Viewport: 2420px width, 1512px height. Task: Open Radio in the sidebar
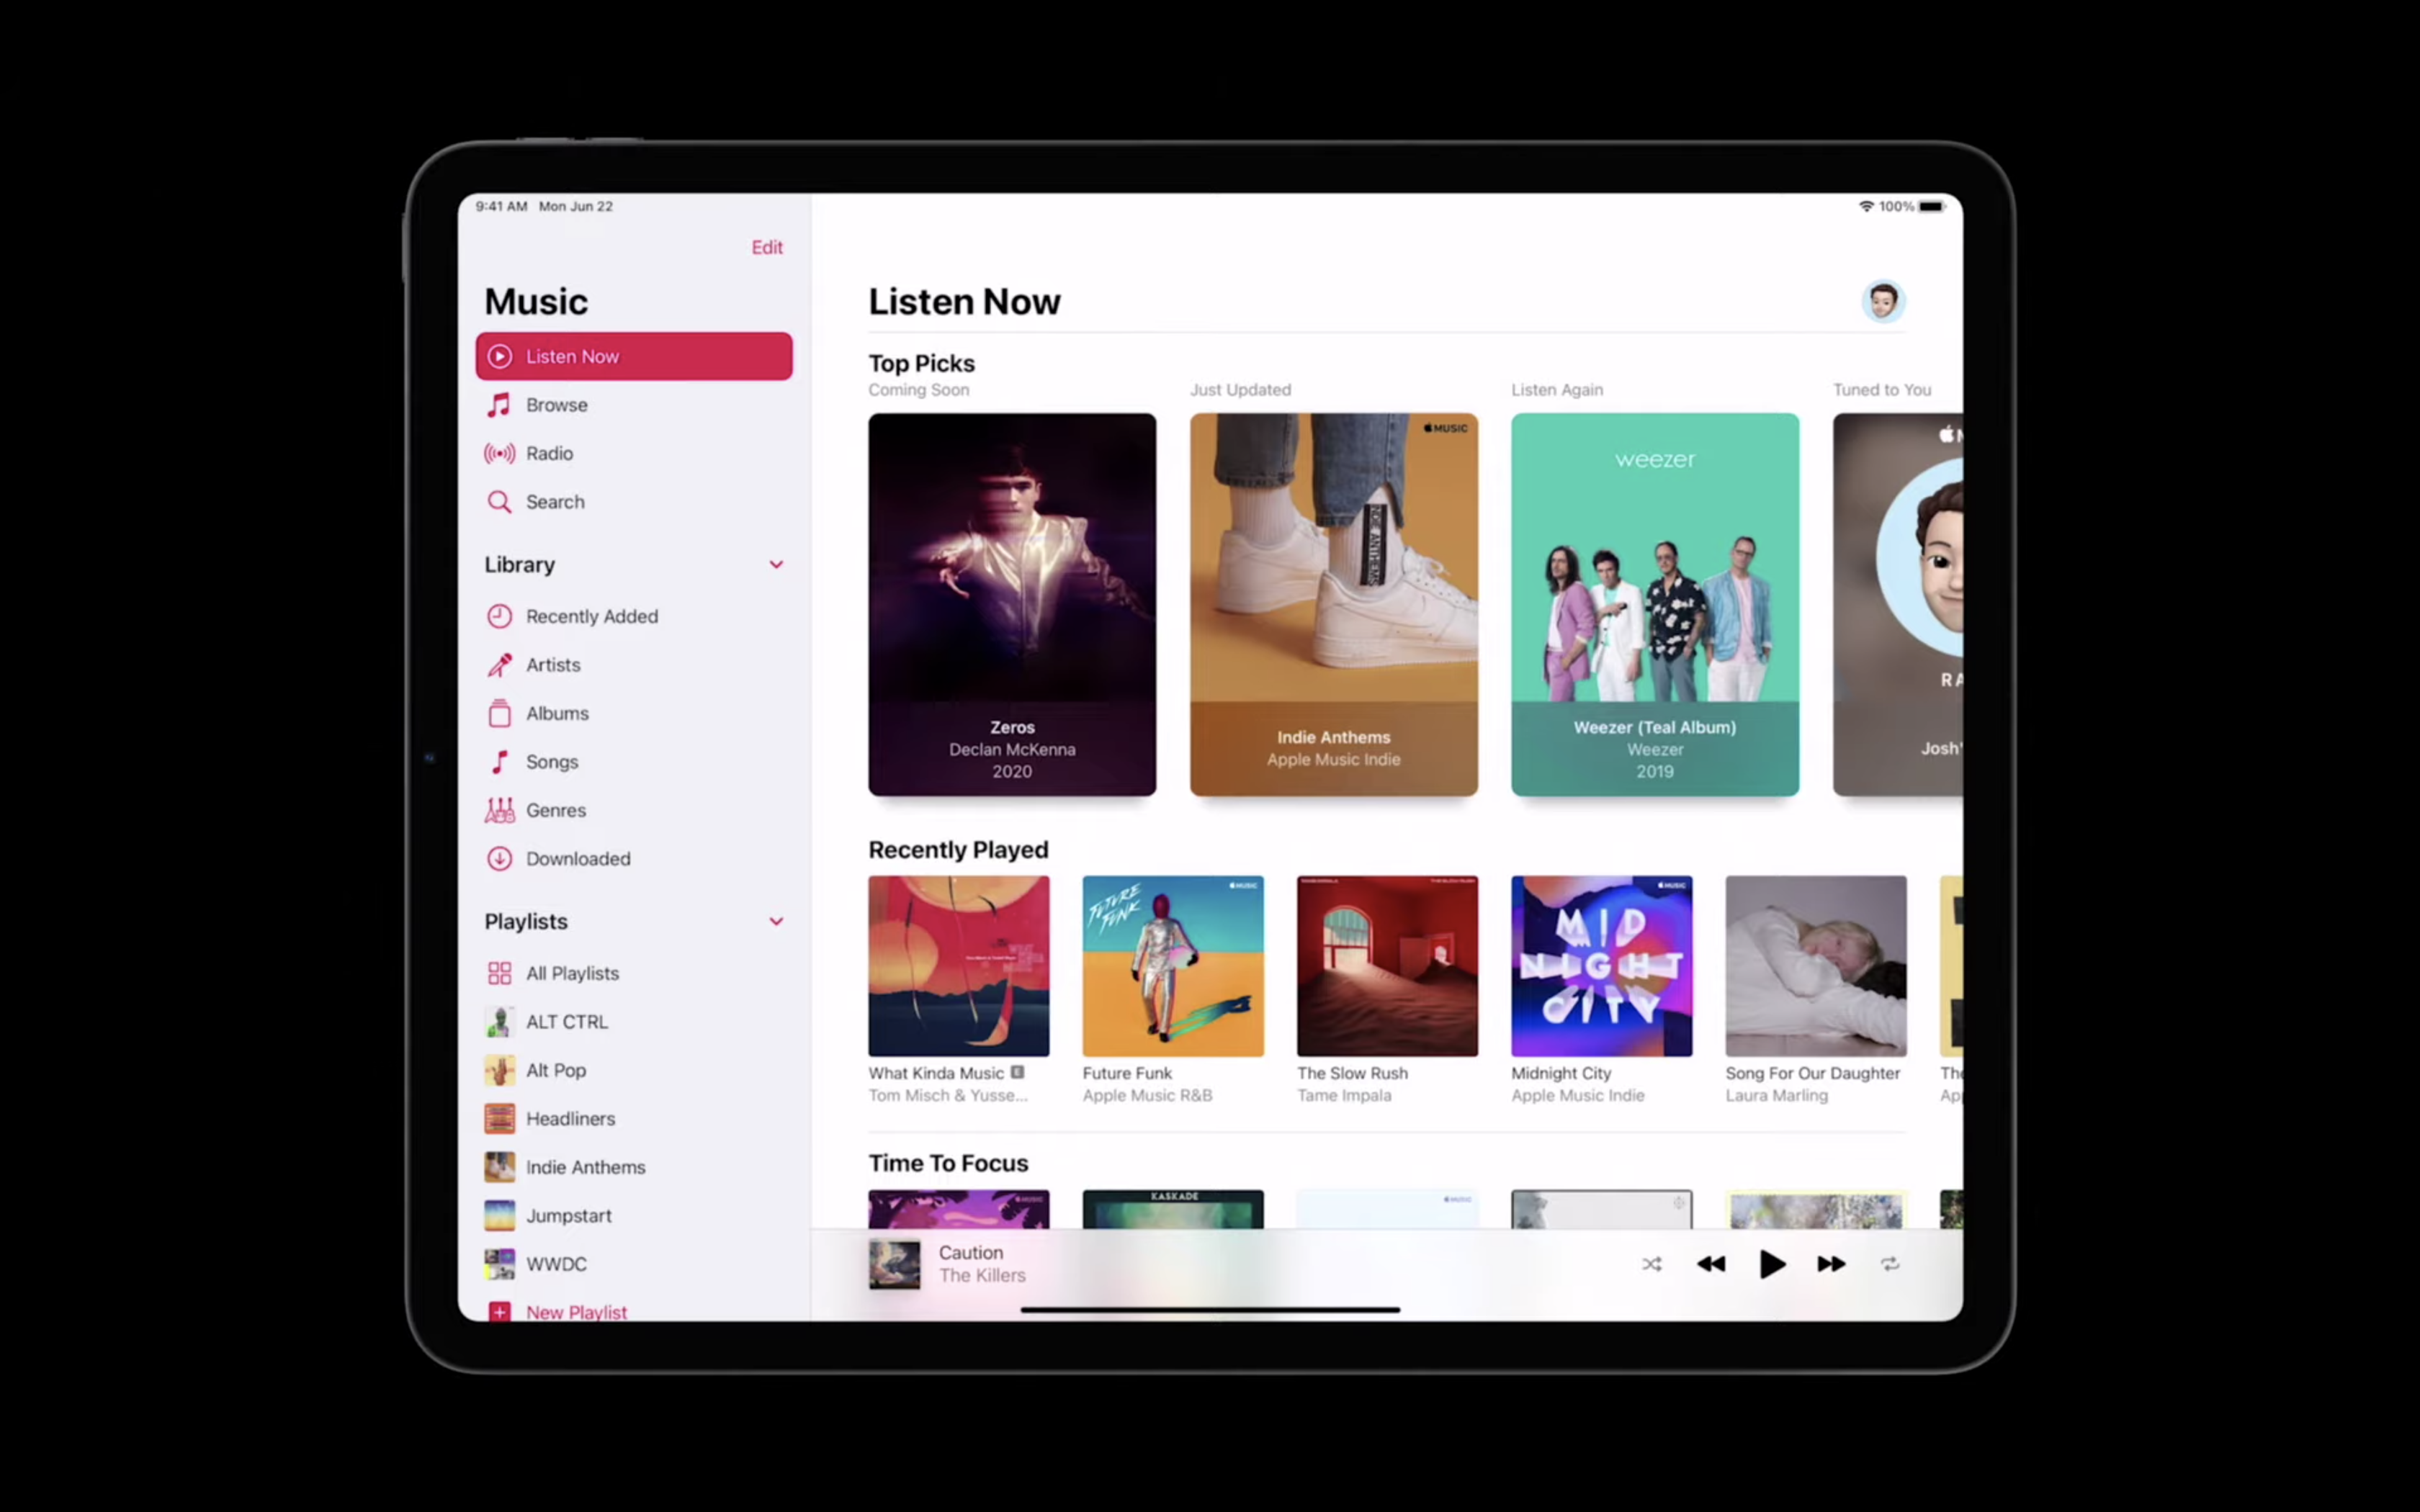point(549,453)
